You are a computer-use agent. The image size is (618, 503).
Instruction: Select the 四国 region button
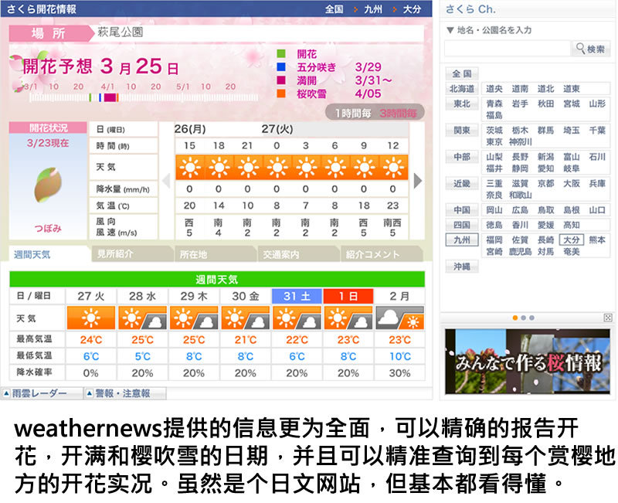[x=462, y=225]
